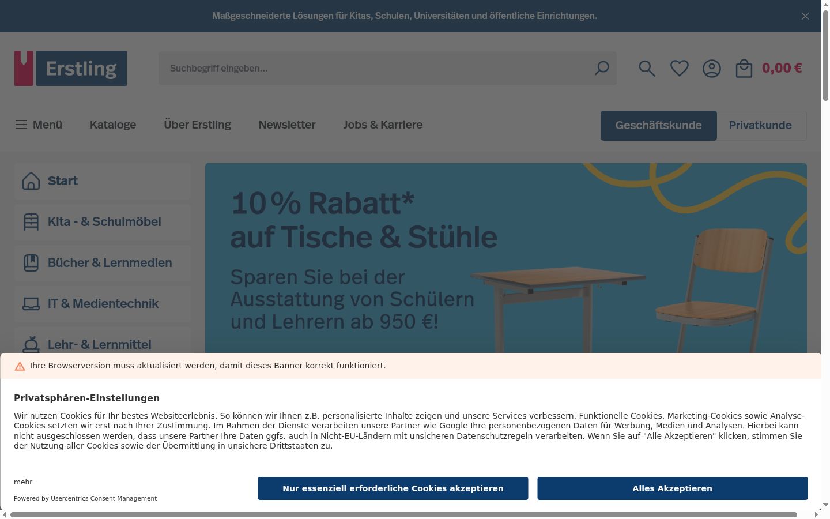Open Kita - & Schulmöbel category
This screenshot has height=519, width=830.
pyautogui.click(x=103, y=222)
